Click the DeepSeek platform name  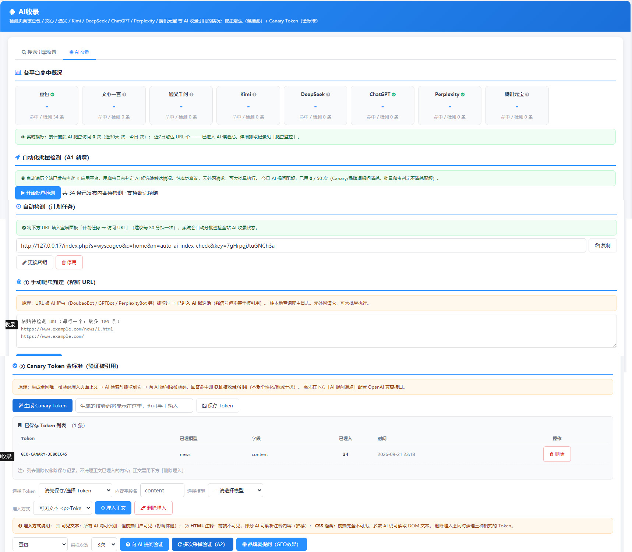[313, 95]
